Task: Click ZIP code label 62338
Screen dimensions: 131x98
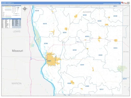Action: [75, 50]
